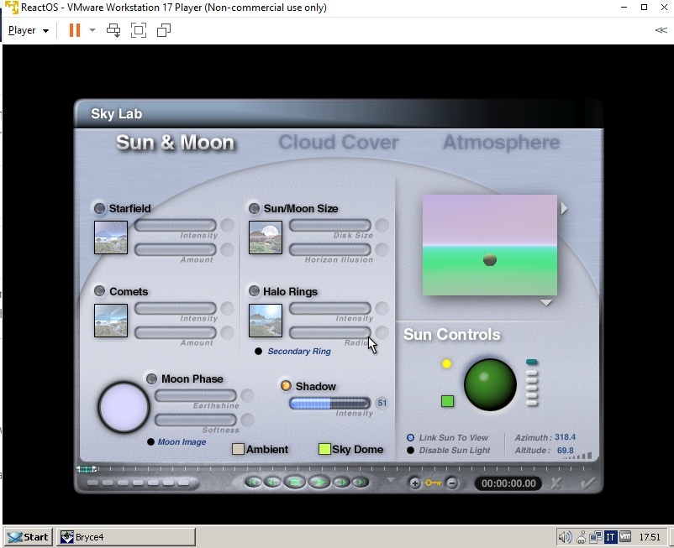The image size is (674, 548).
Task: Open the Player dropdown menu
Action: click(x=29, y=30)
